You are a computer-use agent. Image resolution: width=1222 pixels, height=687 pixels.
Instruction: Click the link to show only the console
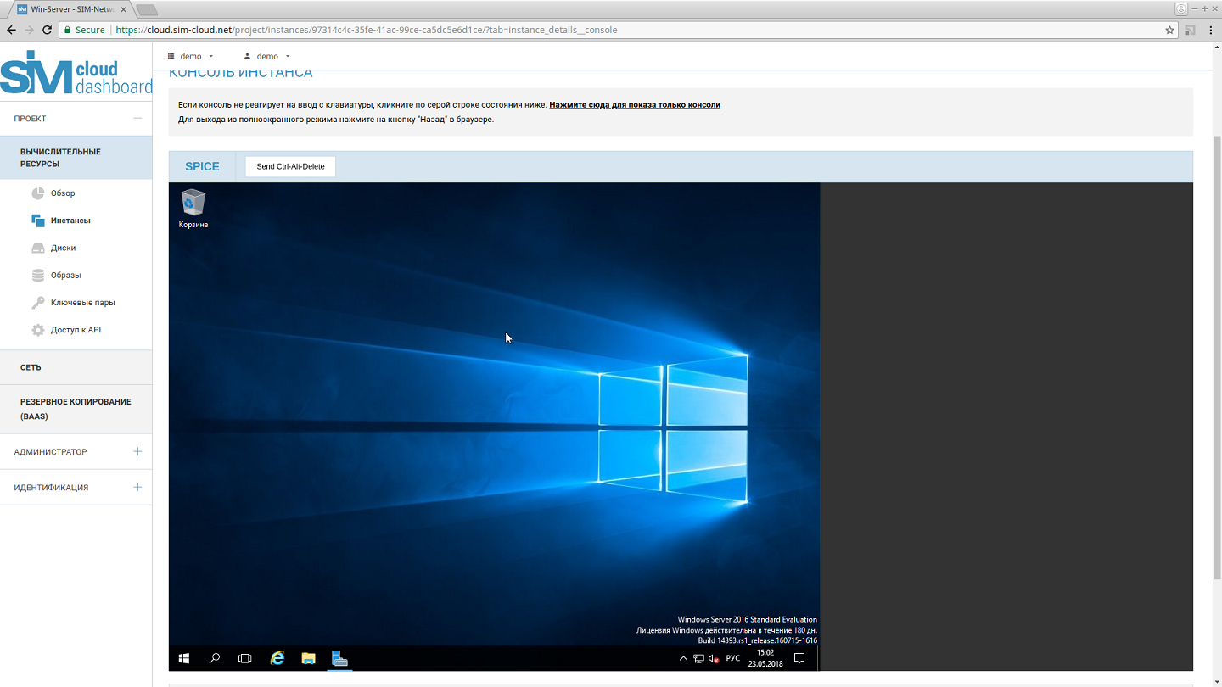[634, 105]
